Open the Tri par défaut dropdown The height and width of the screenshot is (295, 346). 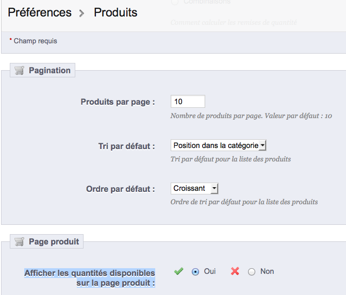219,146
